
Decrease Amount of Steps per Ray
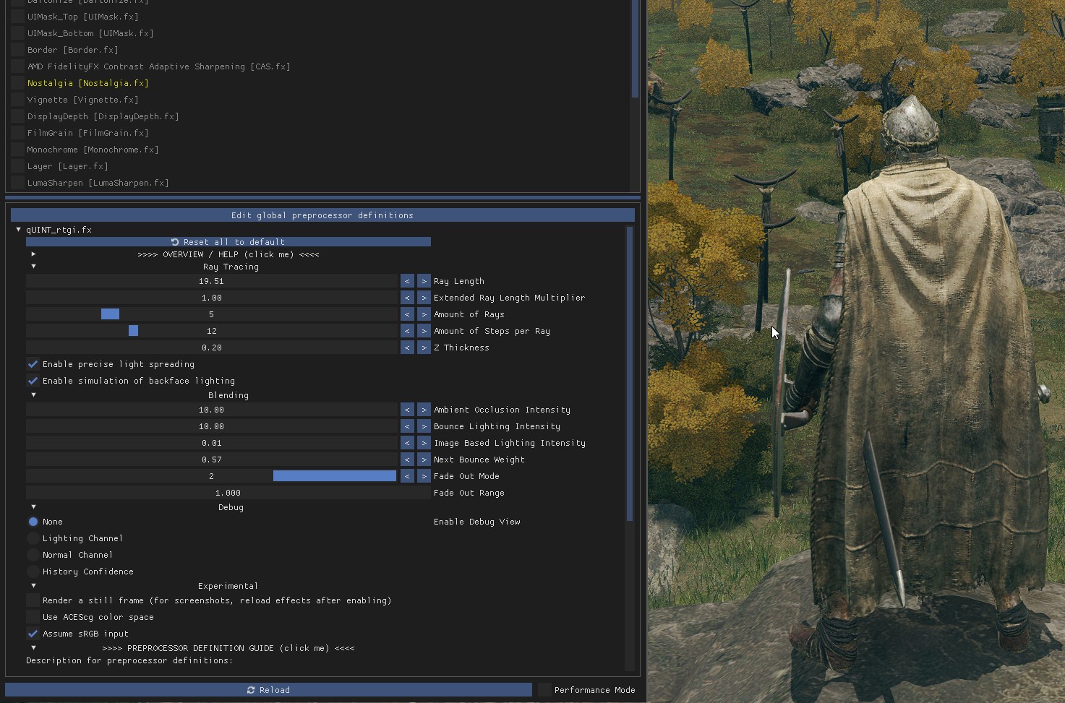tap(407, 331)
